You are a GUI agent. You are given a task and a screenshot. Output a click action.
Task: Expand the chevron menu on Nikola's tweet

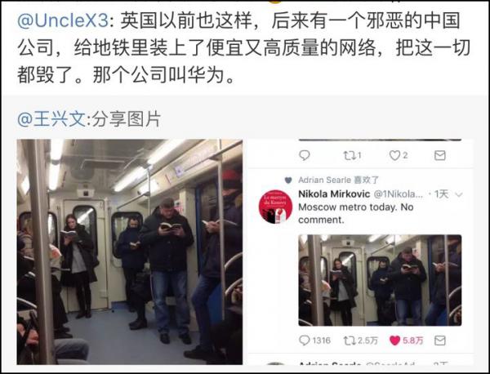coord(459,194)
